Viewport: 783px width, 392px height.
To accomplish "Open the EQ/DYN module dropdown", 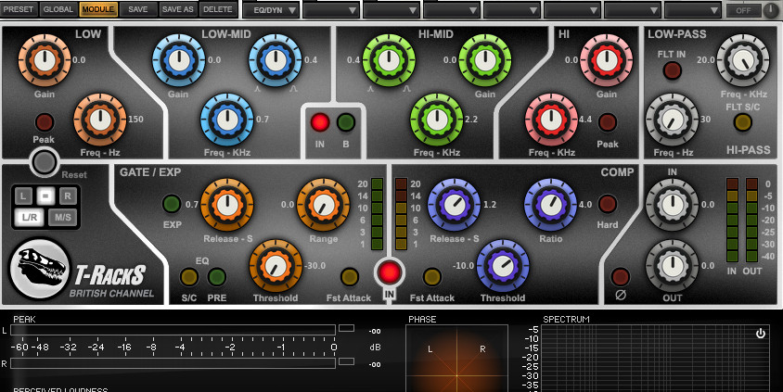I will 272,10.
